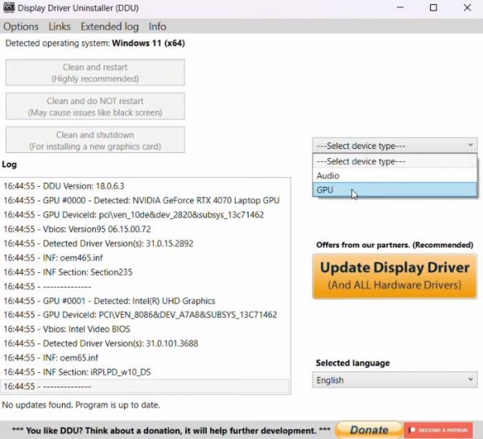Screen dimensions: 483x439
Task: Minimize the DDU window
Action: pos(400,8)
